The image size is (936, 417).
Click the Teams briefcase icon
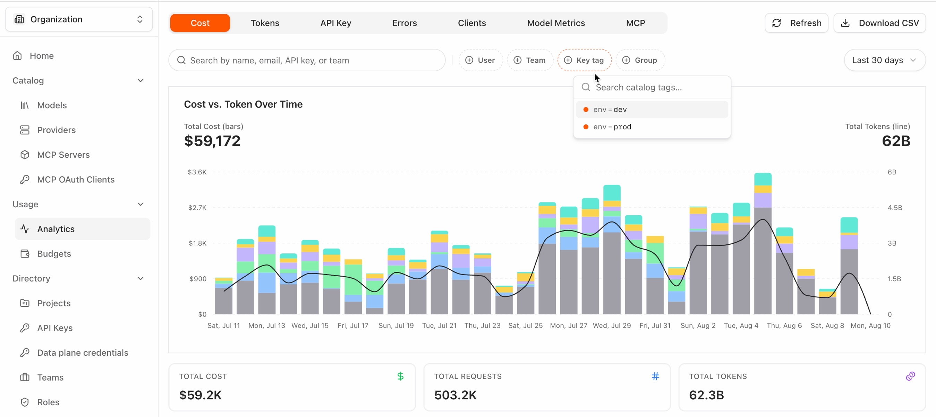(25, 377)
